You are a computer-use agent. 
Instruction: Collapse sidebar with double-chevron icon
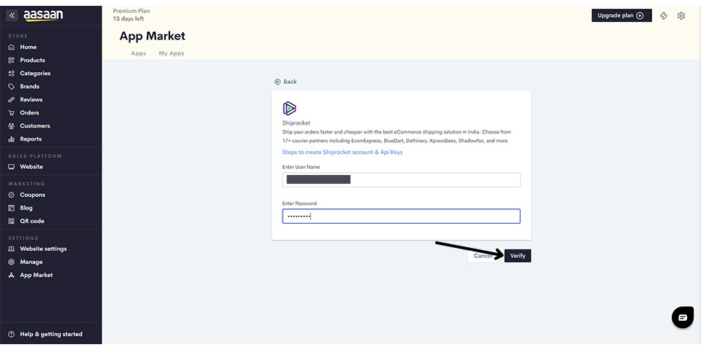12,15
